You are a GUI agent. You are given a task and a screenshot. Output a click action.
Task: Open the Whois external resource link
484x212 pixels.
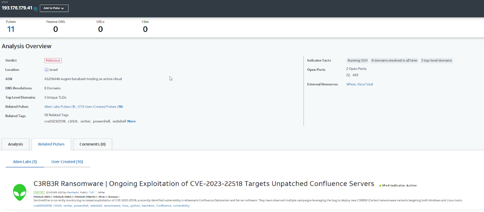pos(351,84)
